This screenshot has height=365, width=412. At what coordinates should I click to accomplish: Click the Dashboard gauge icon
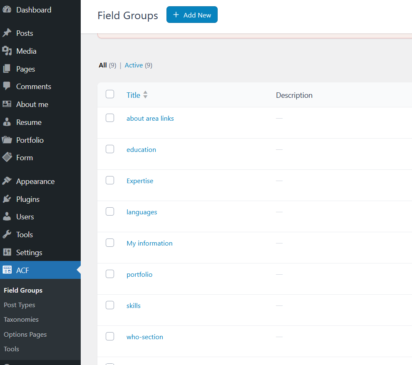point(7,10)
